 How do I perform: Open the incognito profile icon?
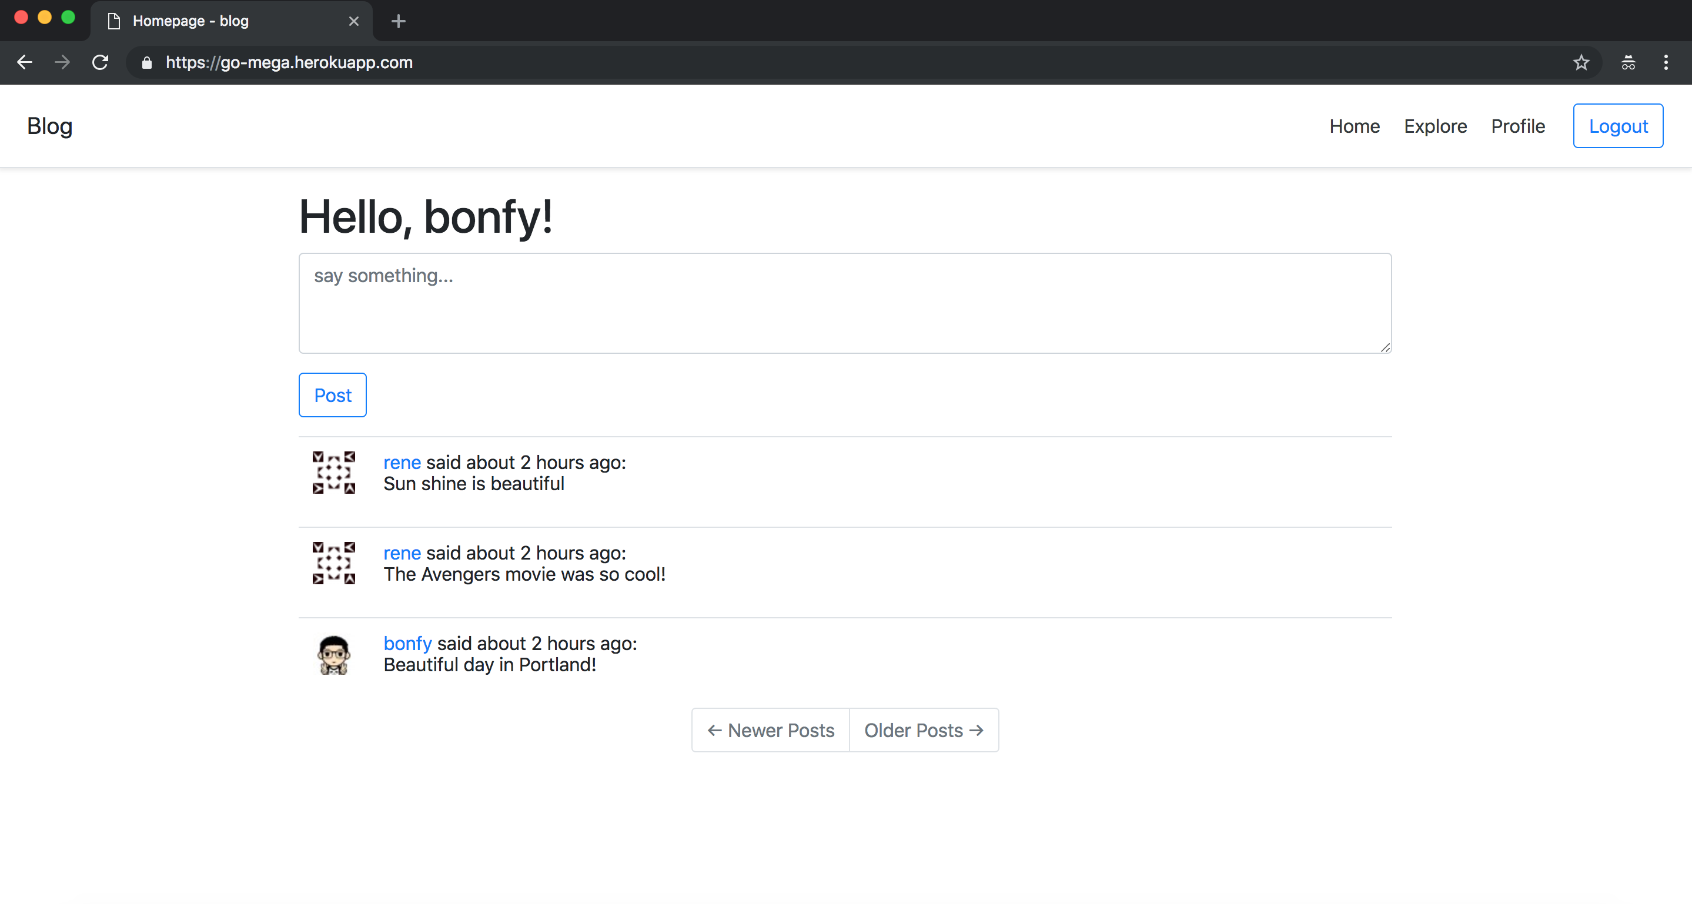point(1628,62)
